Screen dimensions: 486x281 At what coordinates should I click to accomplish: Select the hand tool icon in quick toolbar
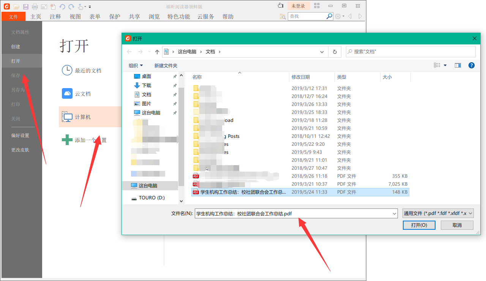80,6
